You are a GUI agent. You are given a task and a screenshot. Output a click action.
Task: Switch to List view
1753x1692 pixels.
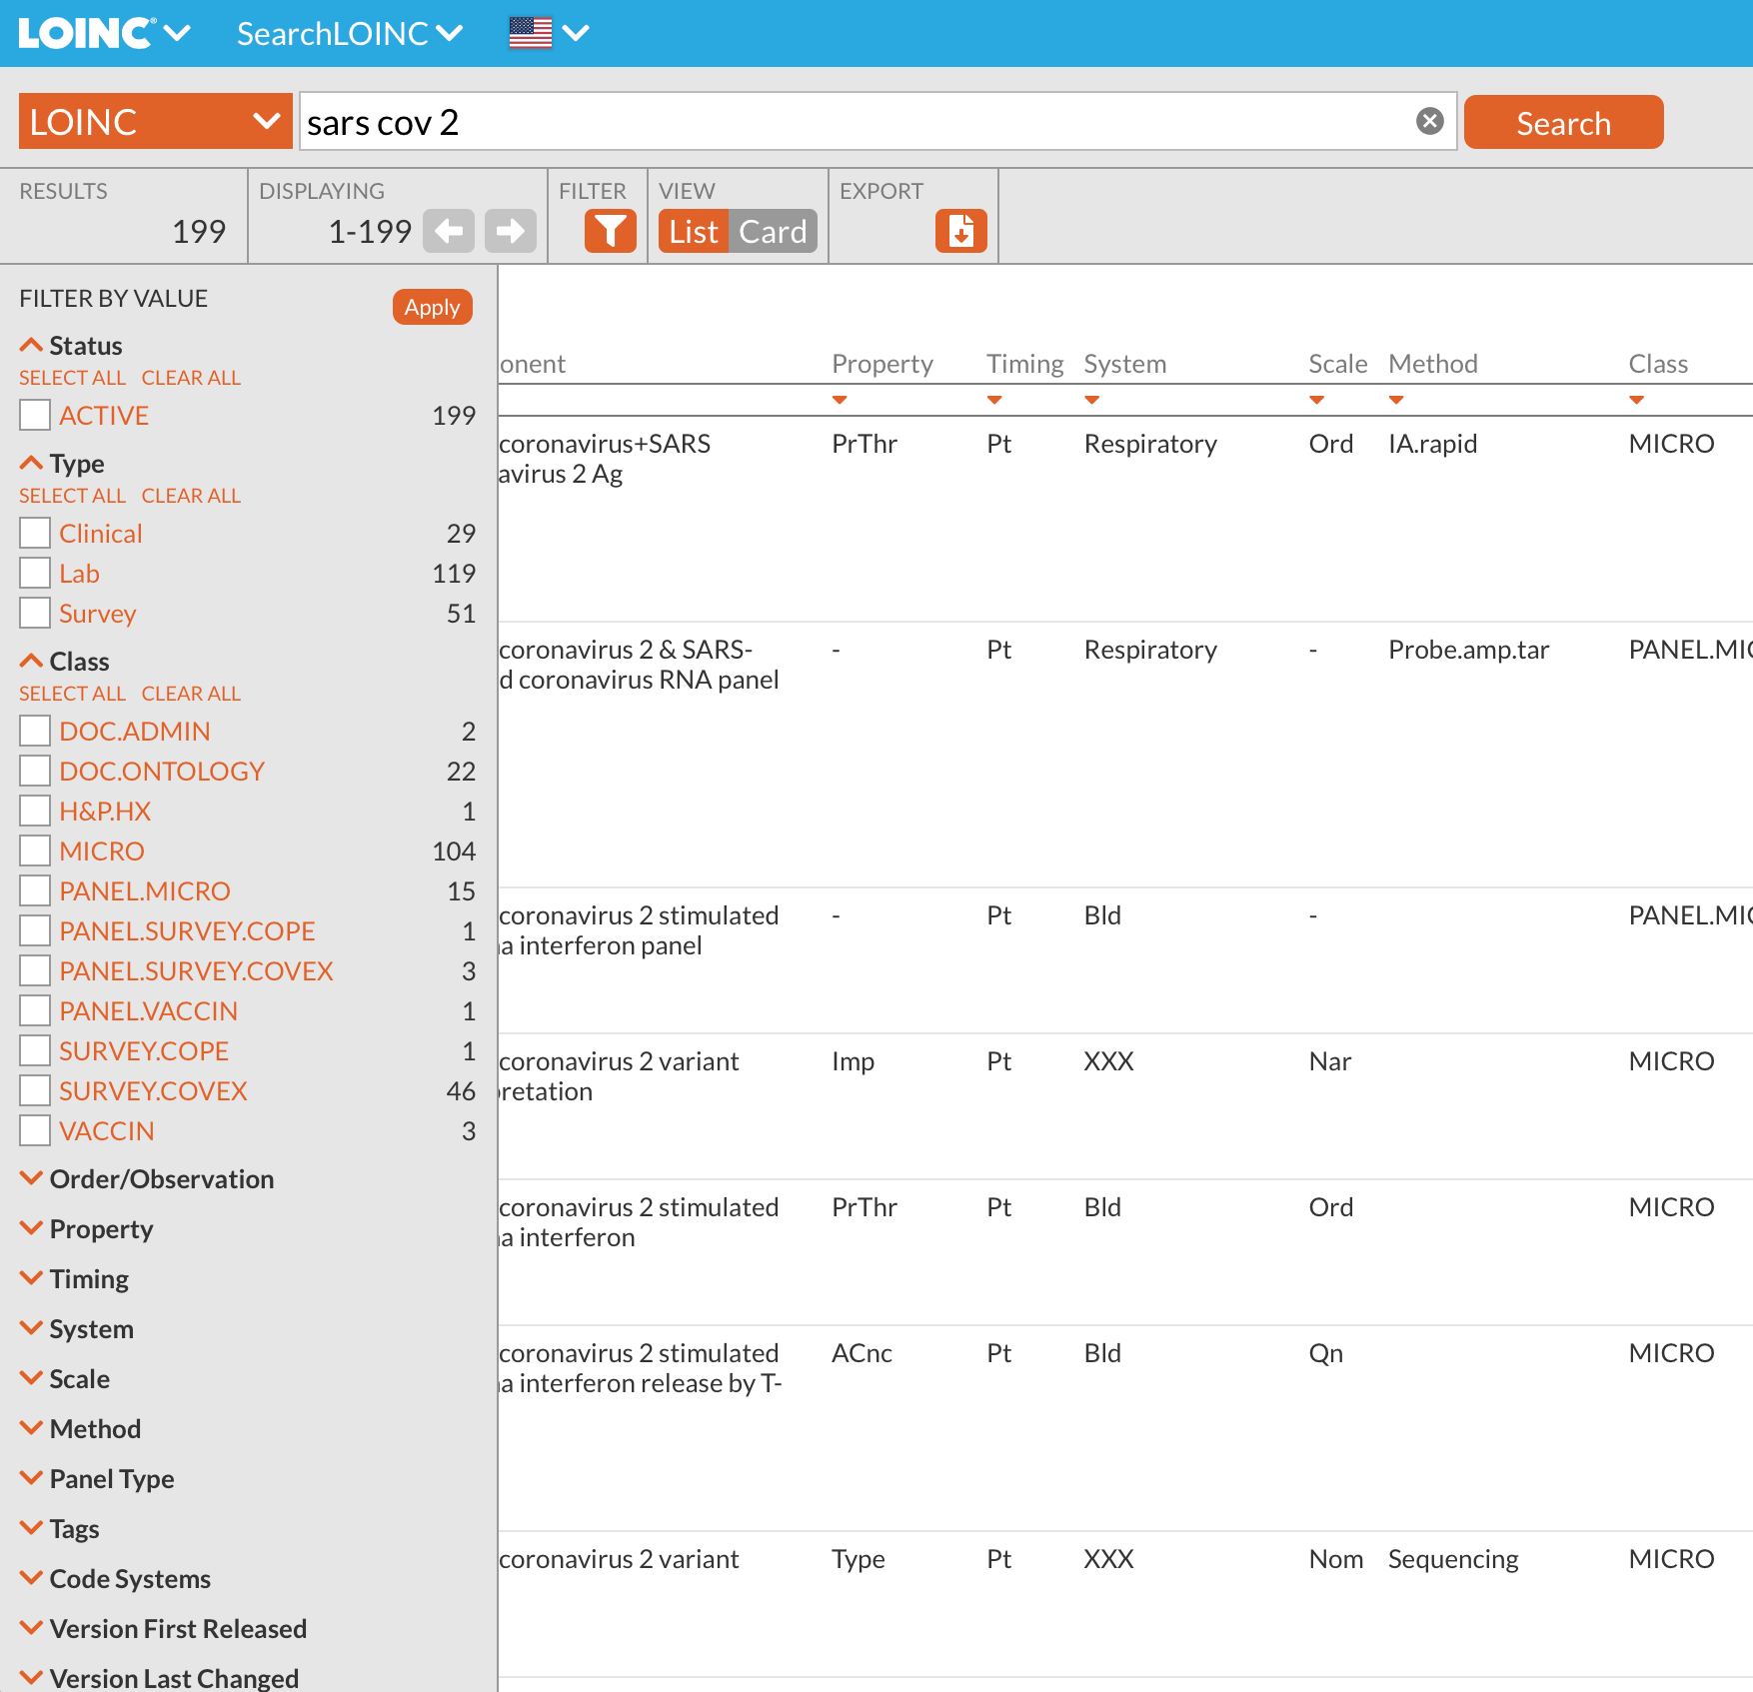(694, 231)
